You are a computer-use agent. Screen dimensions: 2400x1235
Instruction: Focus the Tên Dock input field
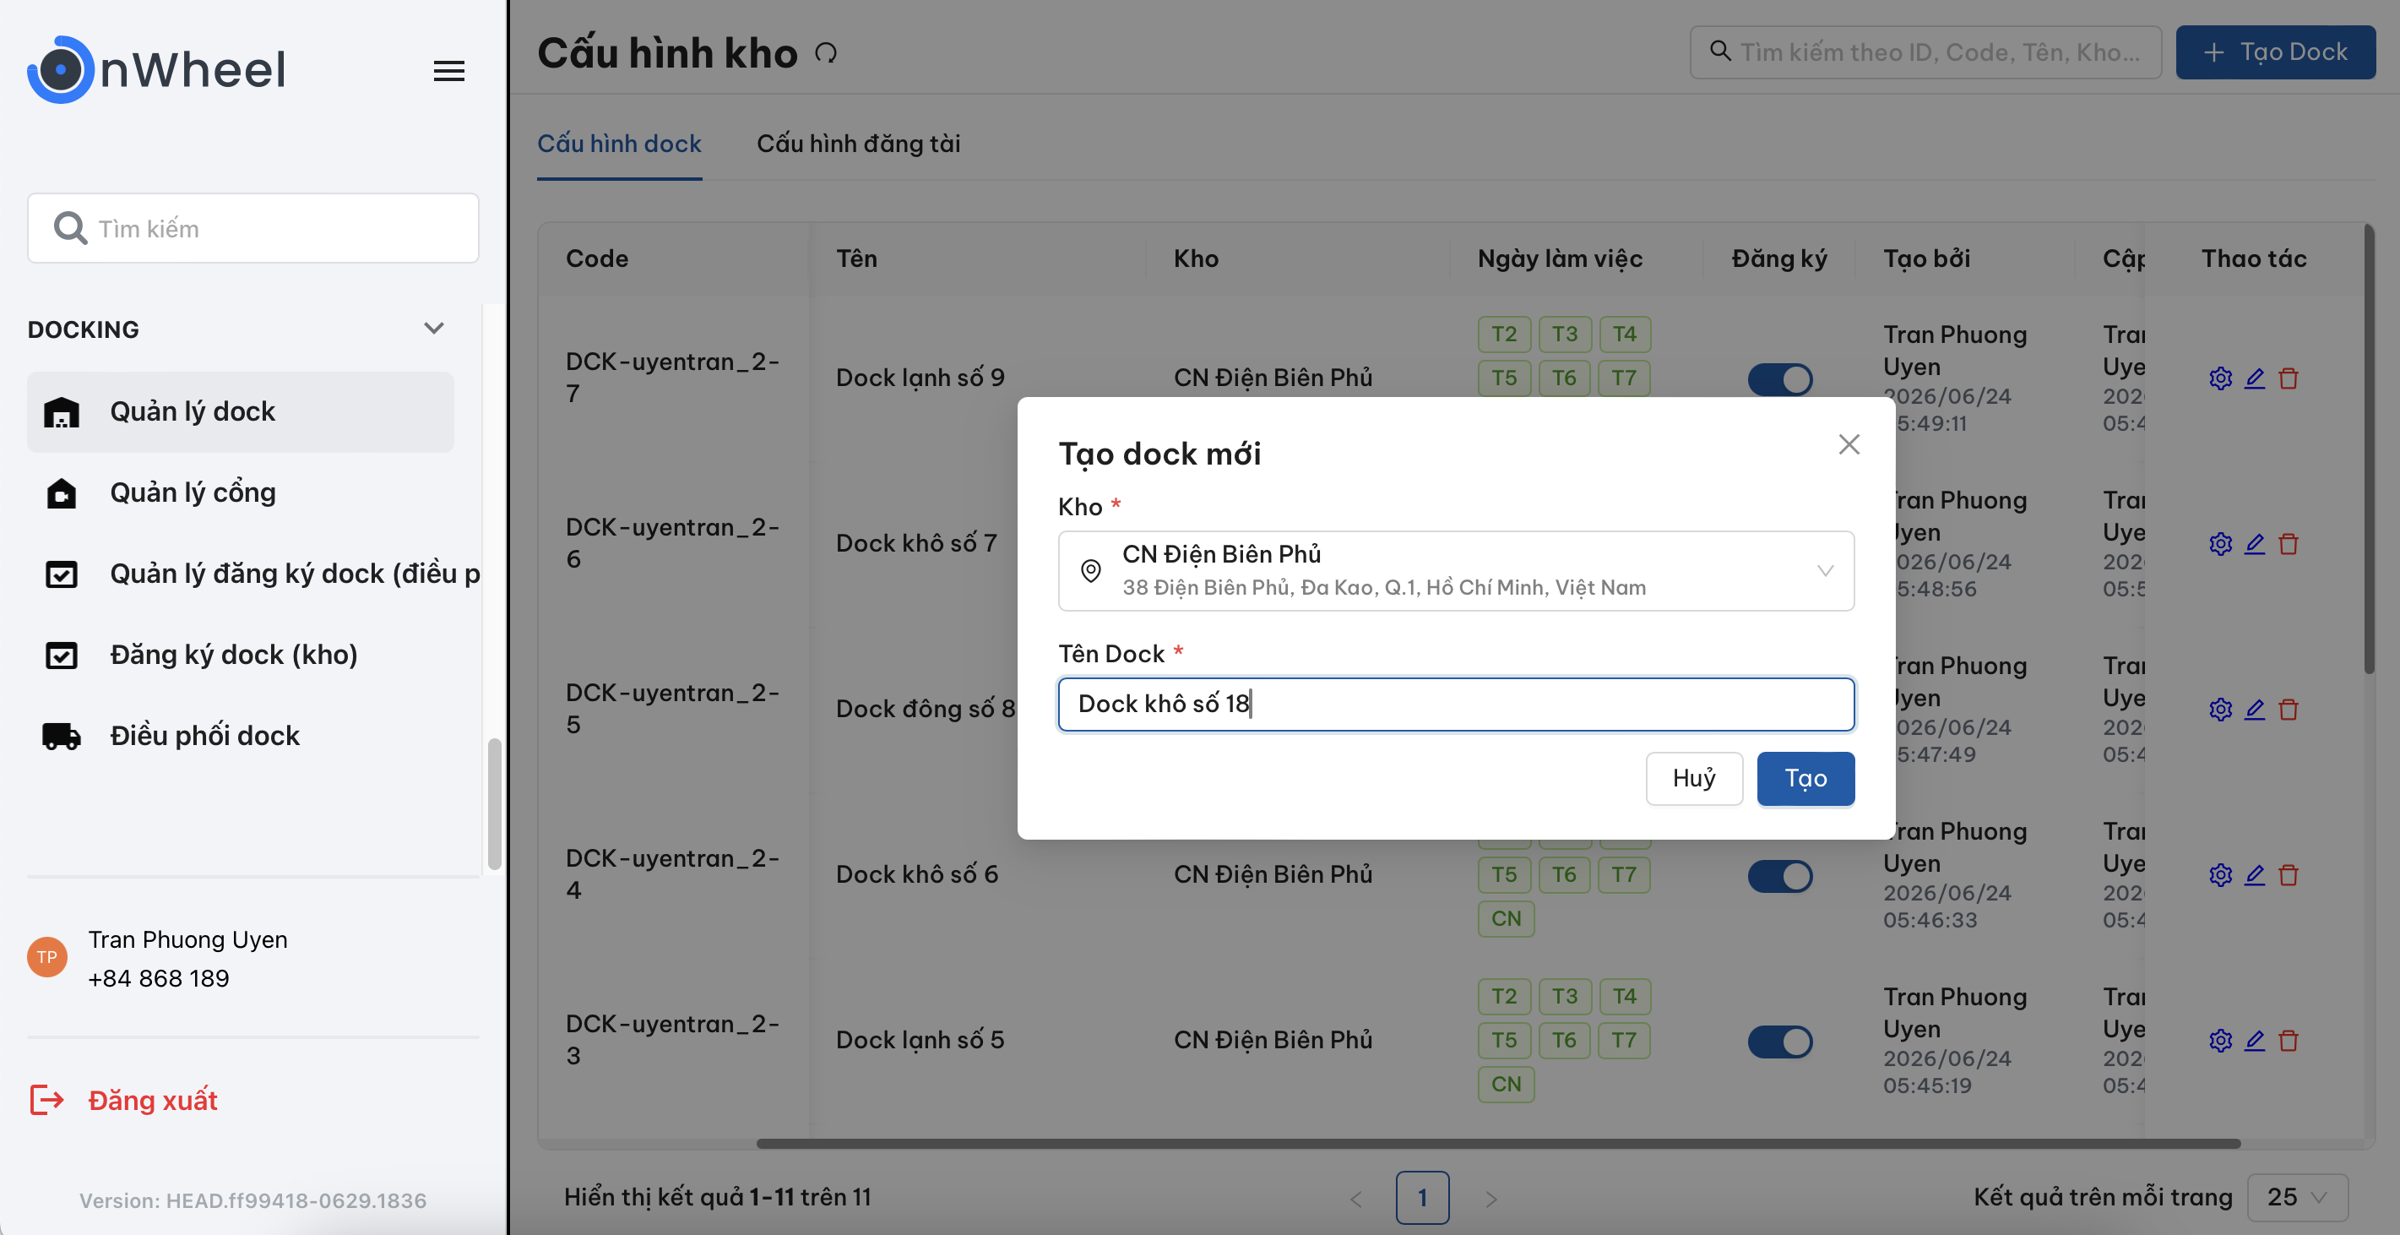tap(1455, 705)
